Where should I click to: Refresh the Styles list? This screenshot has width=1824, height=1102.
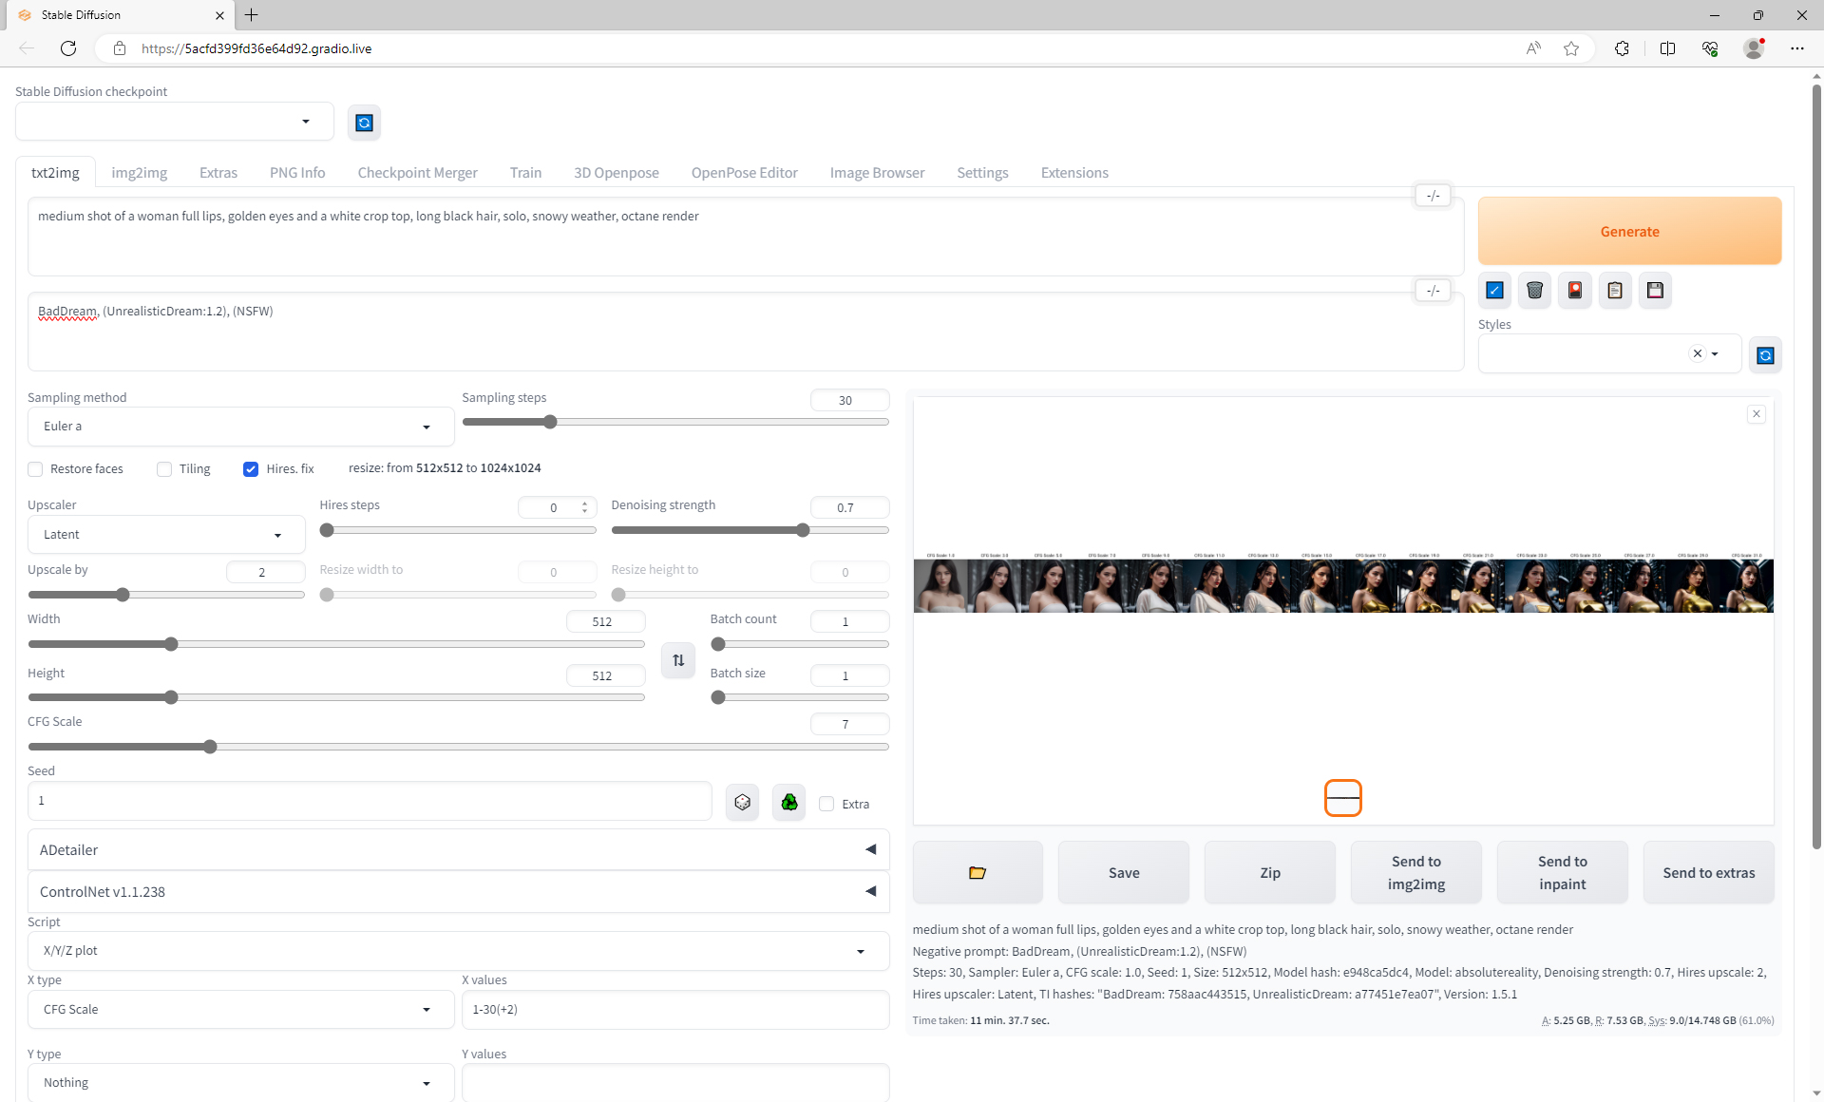pyautogui.click(x=1765, y=355)
